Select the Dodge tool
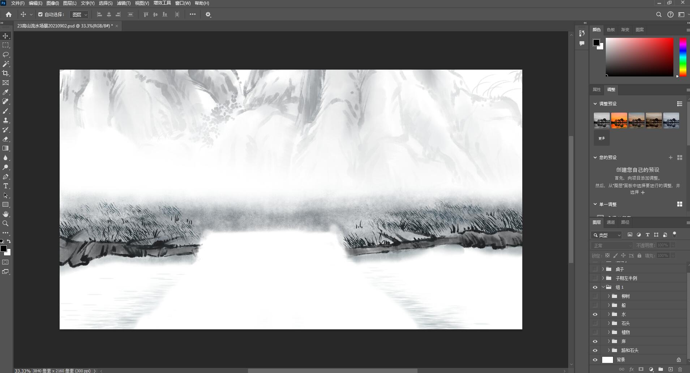Screen dimensions: 690x373 coord(5,167)
